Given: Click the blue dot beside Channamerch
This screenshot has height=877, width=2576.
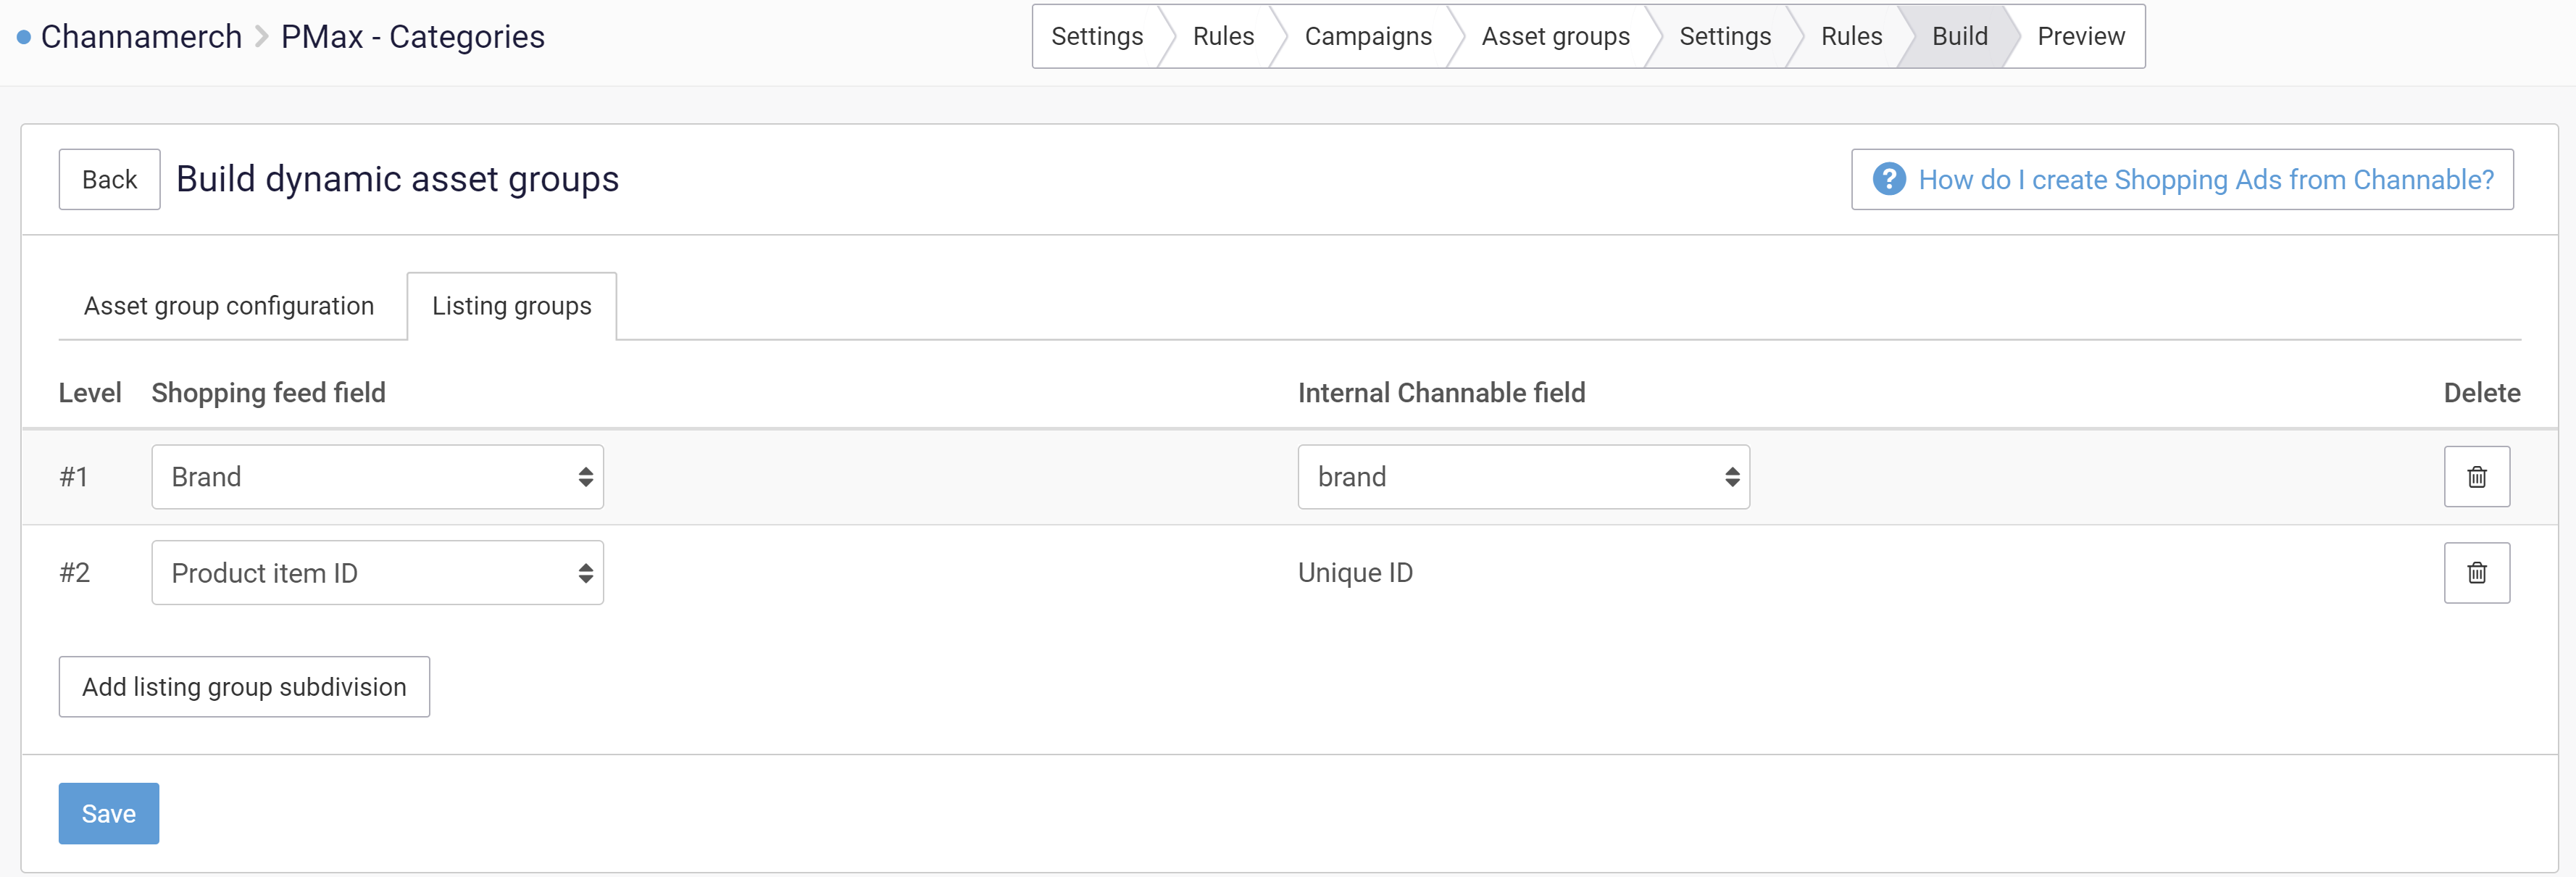Looking at the screenshot, I should [24, 38].
